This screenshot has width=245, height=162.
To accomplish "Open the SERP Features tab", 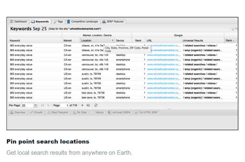I will point(113,21).
